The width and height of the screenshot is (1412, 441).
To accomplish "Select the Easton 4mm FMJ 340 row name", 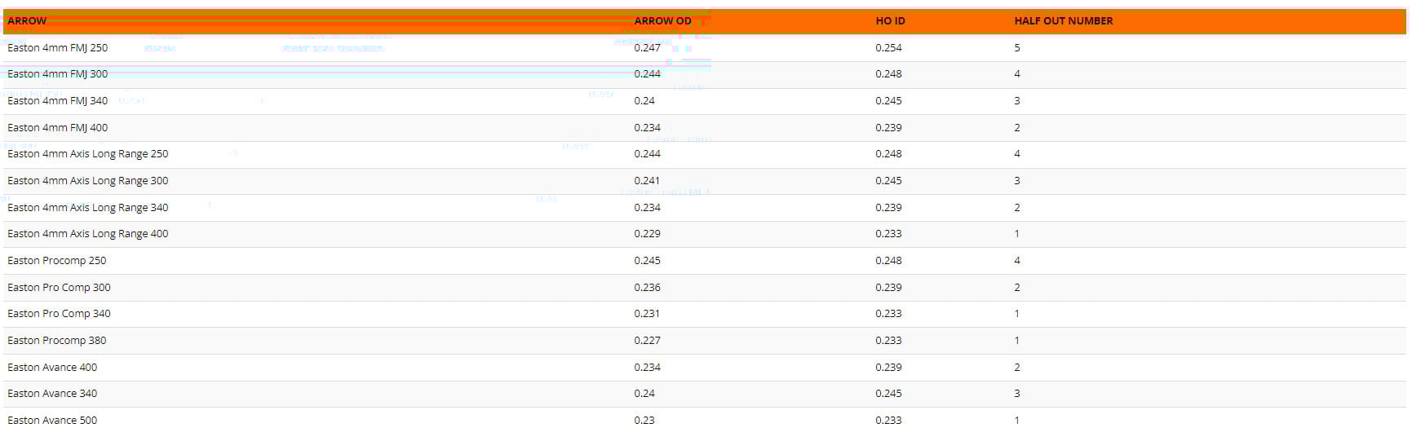I will (x=57, y=101).
